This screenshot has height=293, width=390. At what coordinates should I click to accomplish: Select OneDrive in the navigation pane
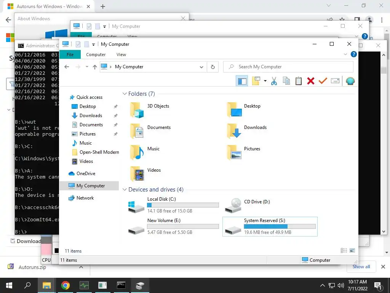(86, 174)
